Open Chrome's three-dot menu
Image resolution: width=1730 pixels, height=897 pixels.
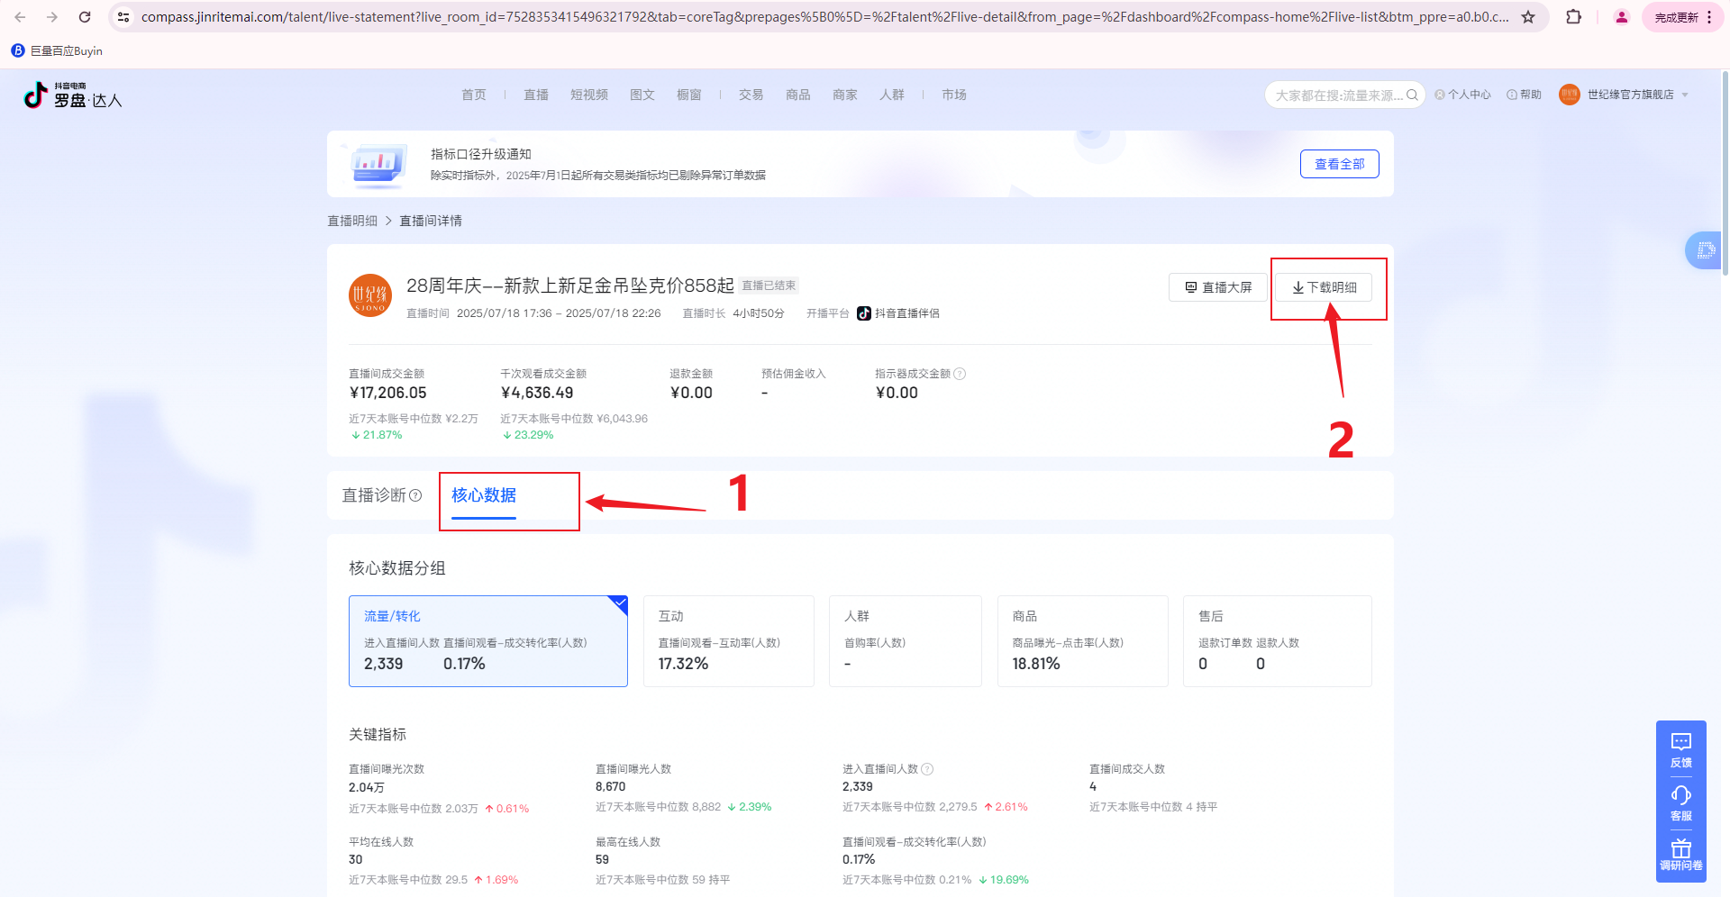[x=1709, y=17]
